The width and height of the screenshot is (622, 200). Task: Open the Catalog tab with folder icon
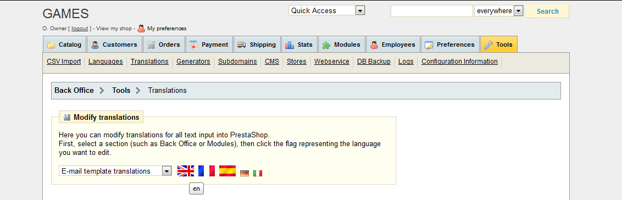click(64, 45)
